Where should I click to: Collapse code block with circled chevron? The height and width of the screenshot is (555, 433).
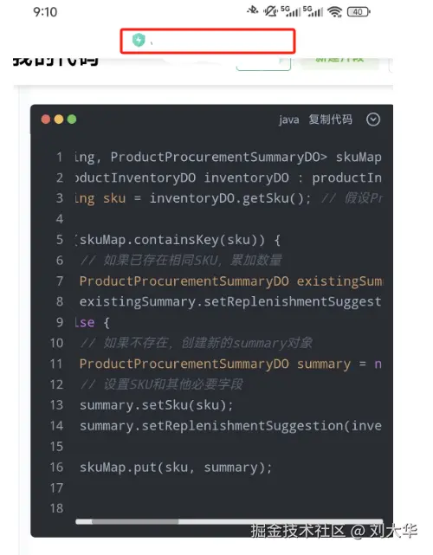pos(373,119)
